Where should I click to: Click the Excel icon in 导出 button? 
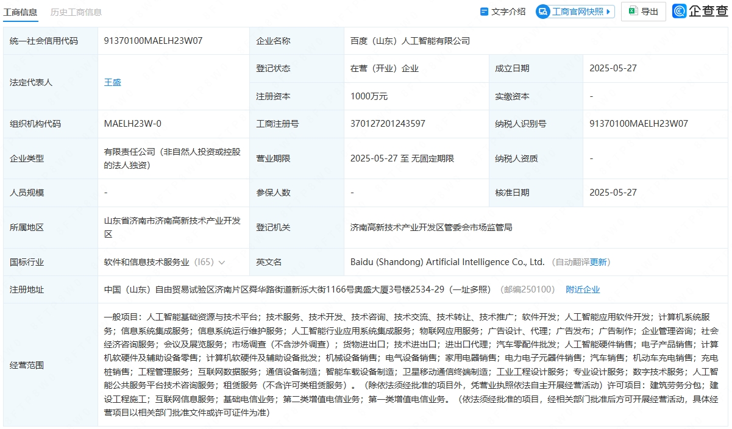pos(633,11)
